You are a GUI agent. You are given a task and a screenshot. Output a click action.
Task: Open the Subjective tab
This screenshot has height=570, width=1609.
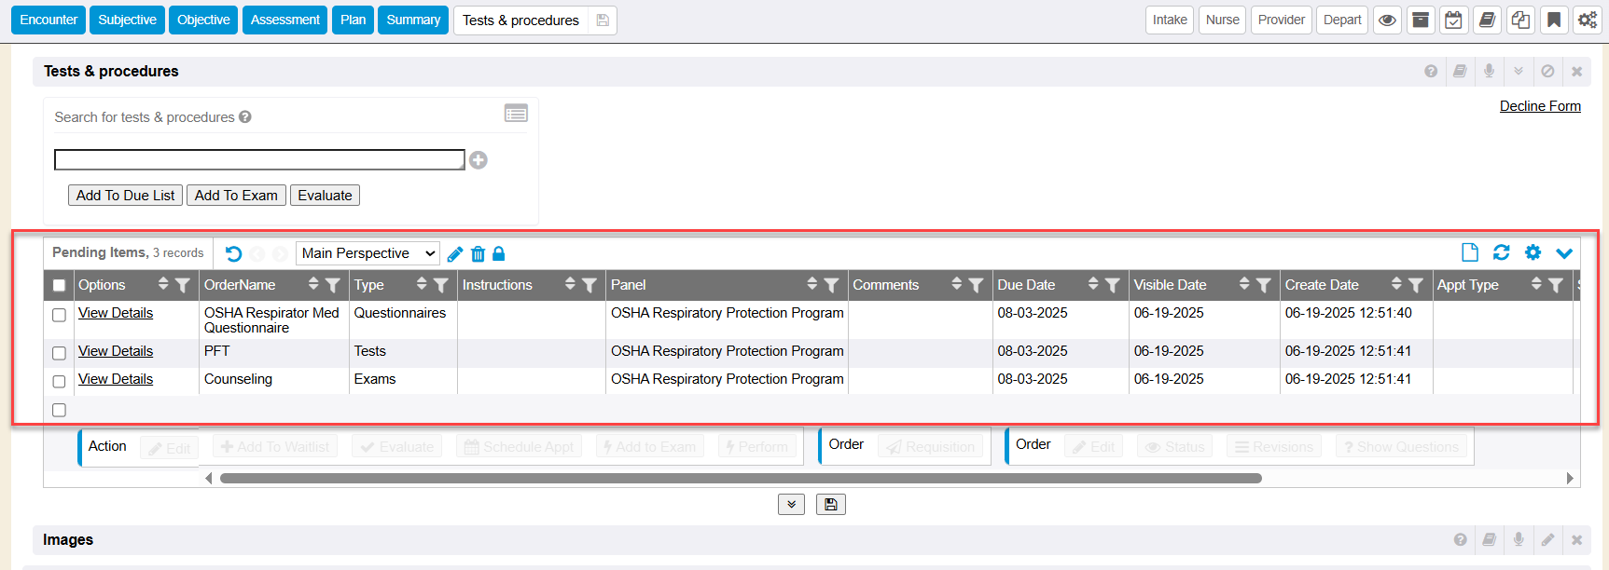127,20
